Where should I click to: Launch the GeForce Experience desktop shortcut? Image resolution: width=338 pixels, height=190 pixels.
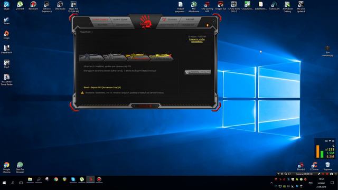coord(46,7)
